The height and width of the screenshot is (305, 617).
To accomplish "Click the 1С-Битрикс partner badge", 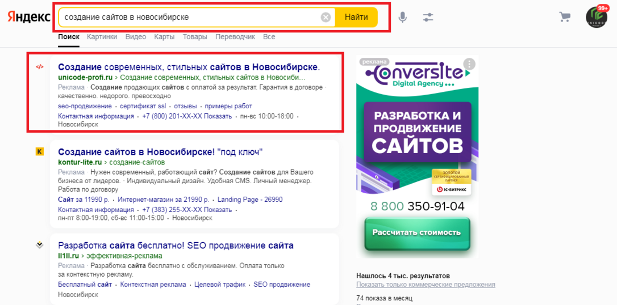I will (x=451, y=182).
